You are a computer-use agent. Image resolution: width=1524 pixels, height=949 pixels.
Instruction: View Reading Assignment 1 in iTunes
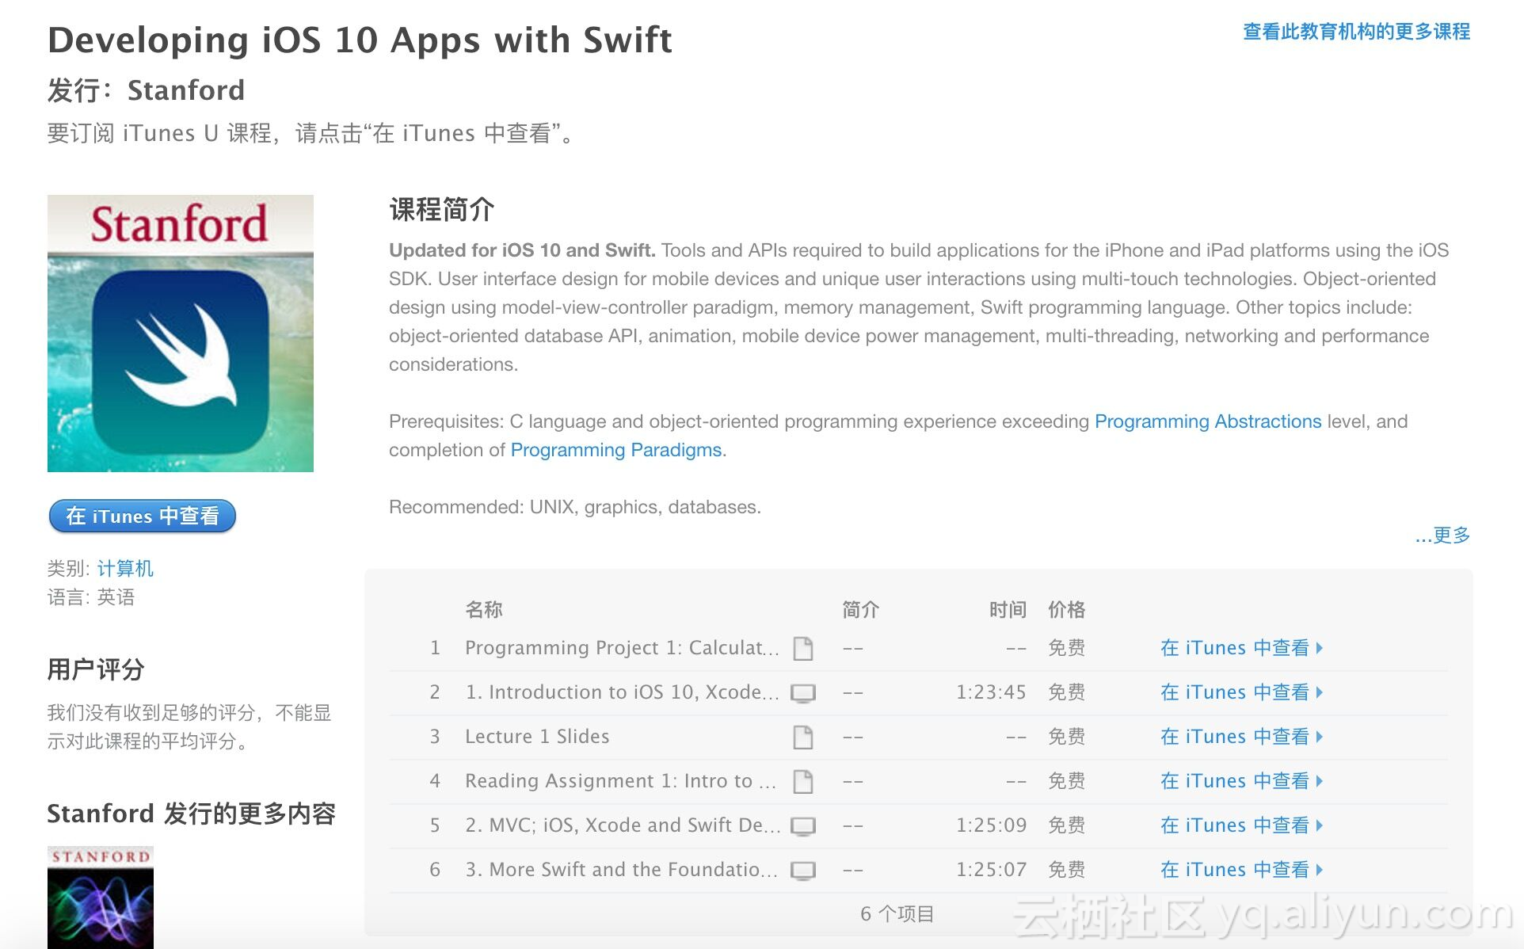[x=1241, y=781]
